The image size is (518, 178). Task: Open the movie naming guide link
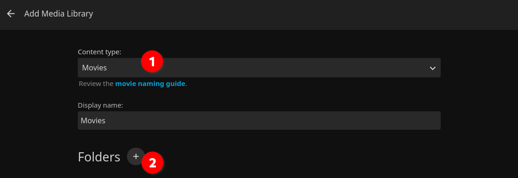150,84
